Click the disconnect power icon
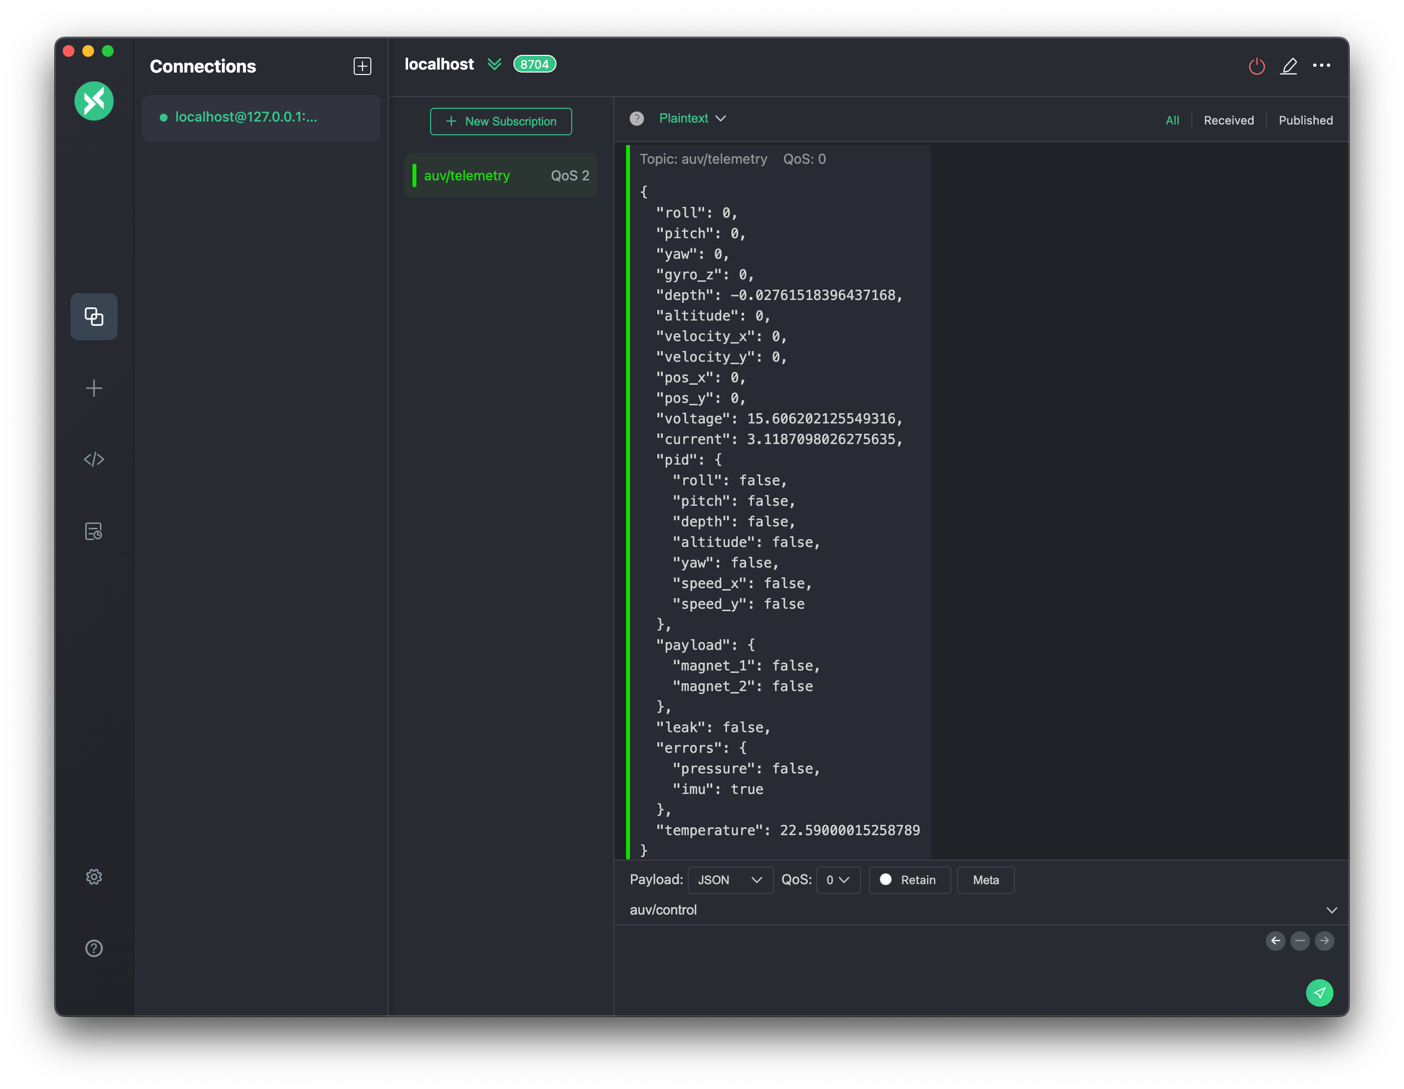1404x1089 pixels. (x=1256, y=66)
